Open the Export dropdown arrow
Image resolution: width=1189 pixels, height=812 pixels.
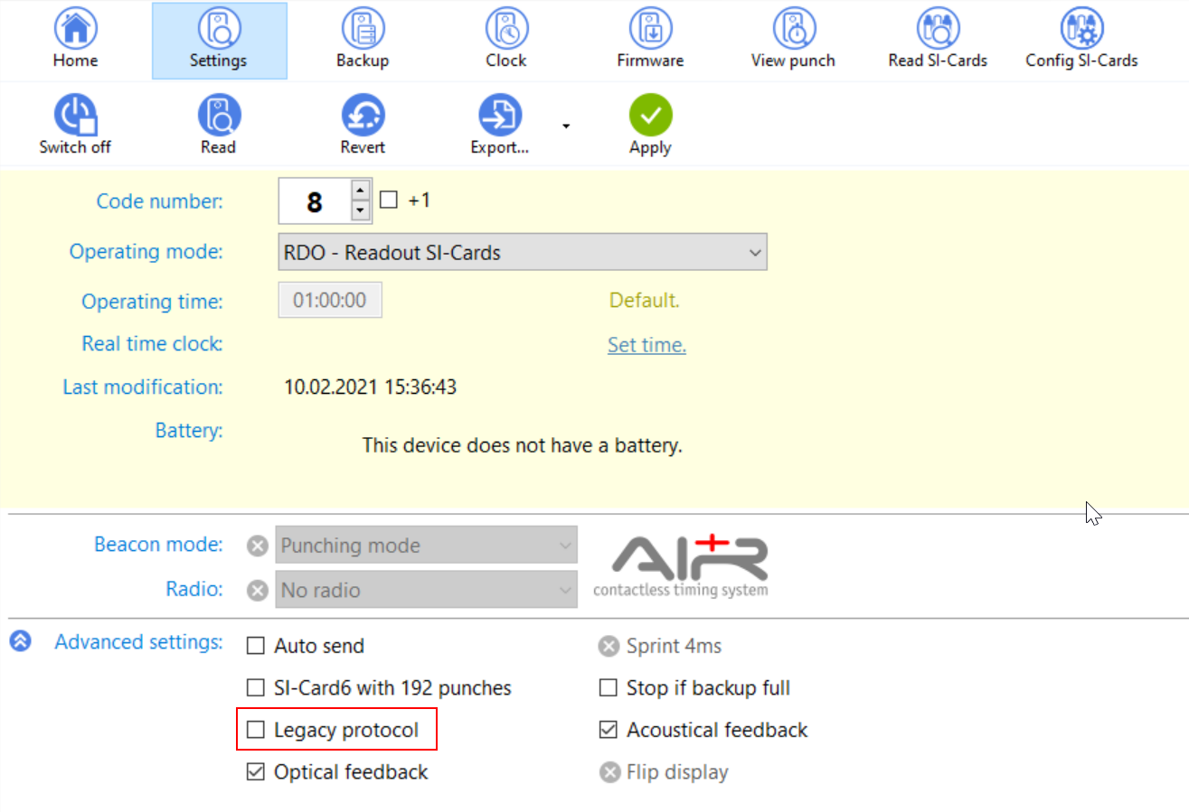pos(566,126)
